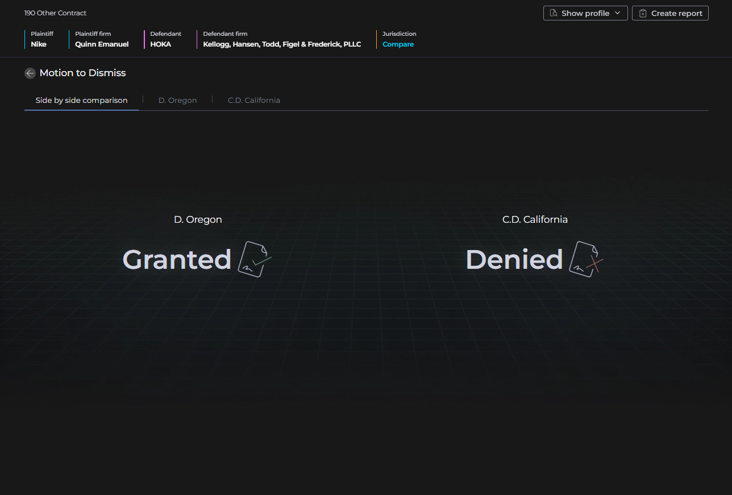Click the Granted document checkmark icon
This screenshot has height=495, width=732.
[254, 259]
